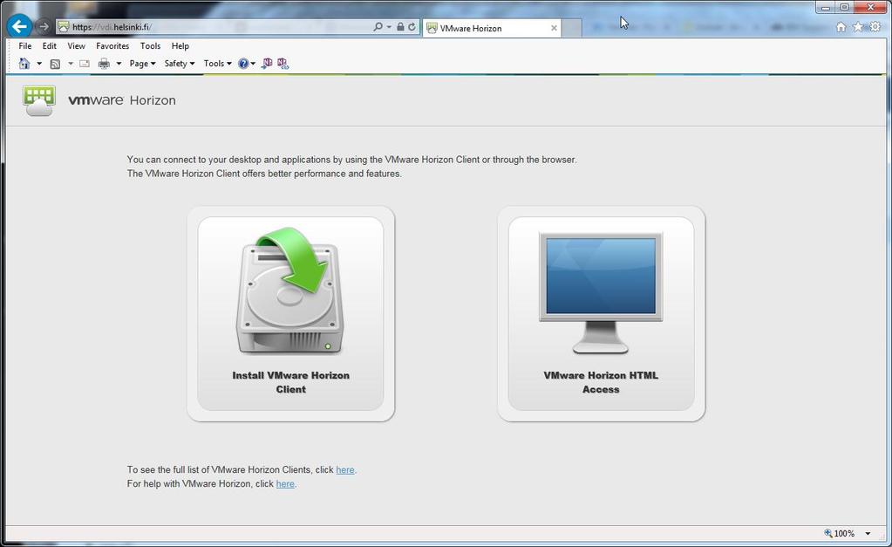Screen dimensions: 892x547
Task: Click the VMware Horizon cloud logo icon
Action: pyautogui.click(x=39, y=100)
